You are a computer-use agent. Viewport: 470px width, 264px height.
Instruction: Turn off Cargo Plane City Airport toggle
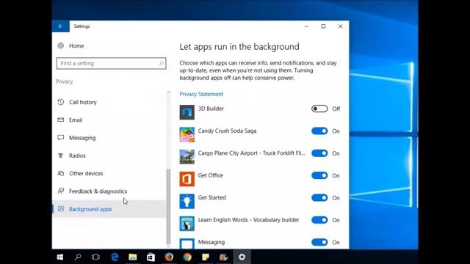click(x=319, y=153)
